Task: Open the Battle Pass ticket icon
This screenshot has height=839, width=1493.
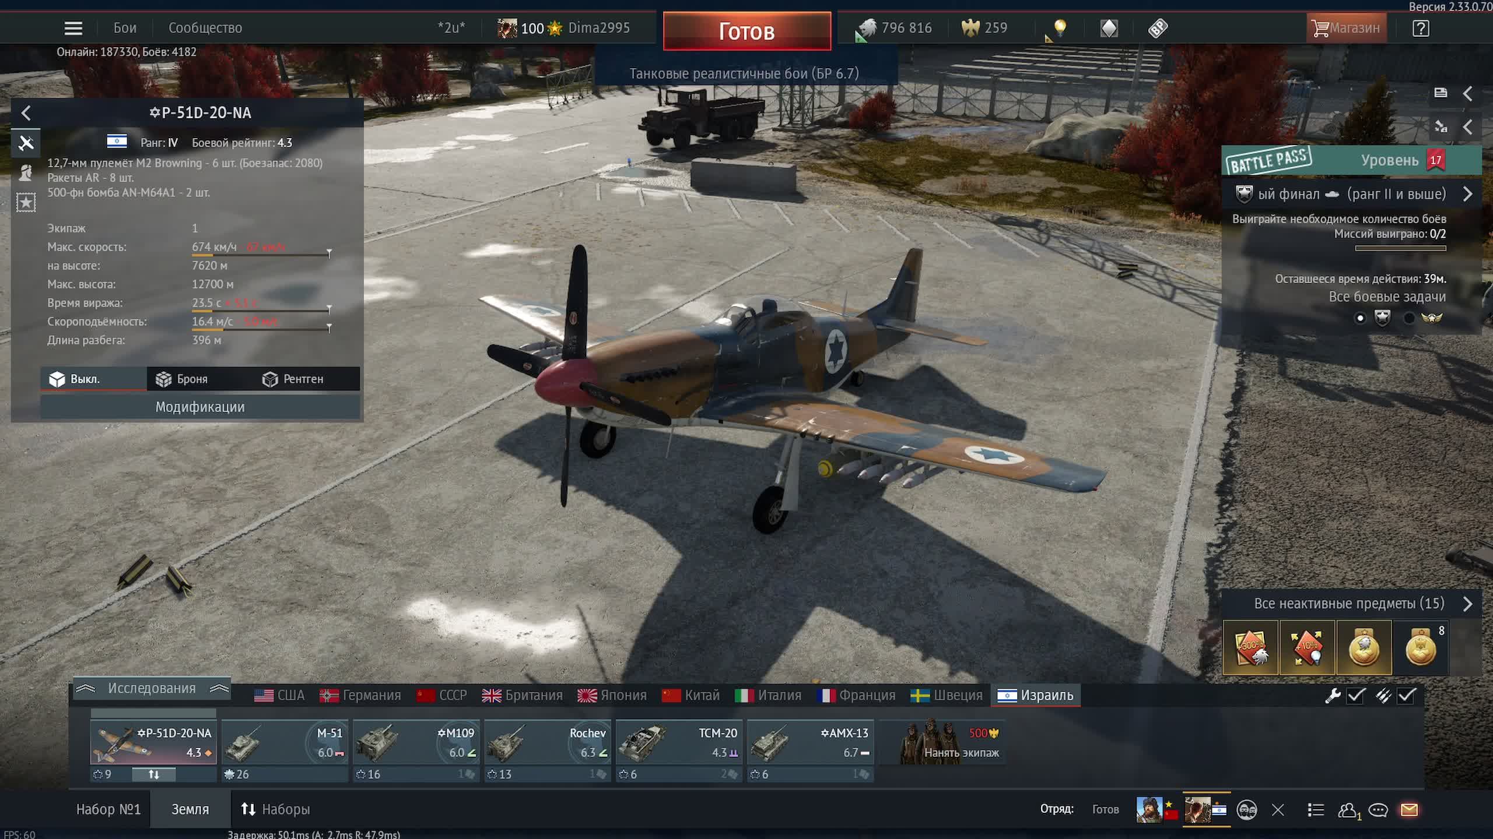Action: point(1158,28)
